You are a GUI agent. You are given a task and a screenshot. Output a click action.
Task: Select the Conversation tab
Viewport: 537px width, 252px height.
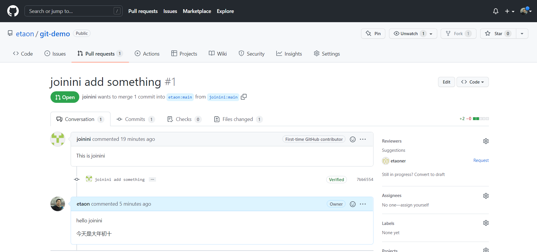point(80,119)
